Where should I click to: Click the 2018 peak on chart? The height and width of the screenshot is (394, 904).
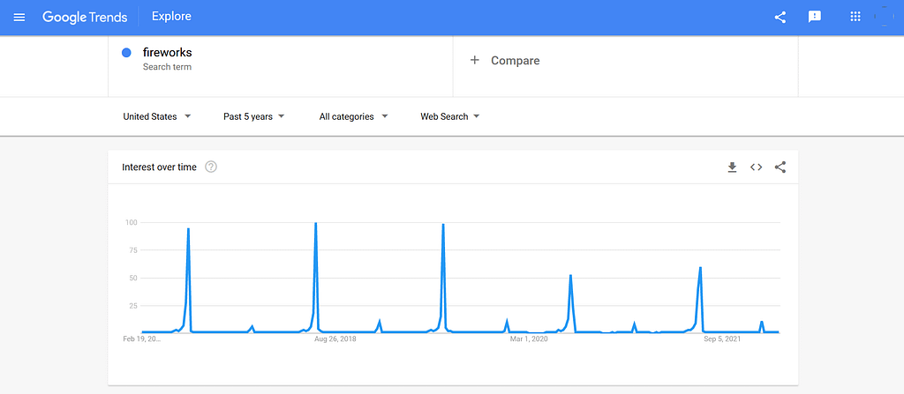(315, 224)
